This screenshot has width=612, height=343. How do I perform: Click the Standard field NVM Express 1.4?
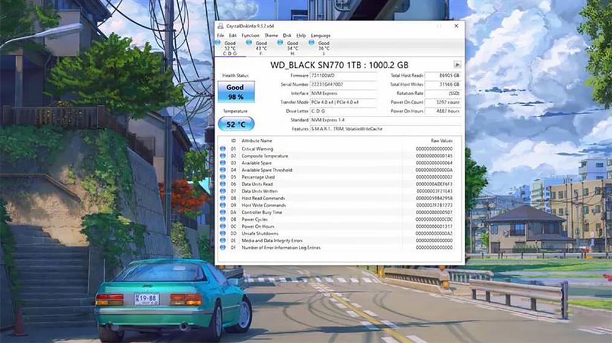tap(385, 120)
